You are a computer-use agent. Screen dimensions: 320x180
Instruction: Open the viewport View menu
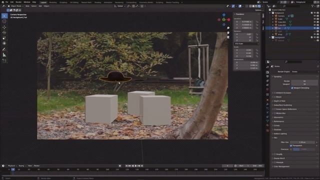point(27,6)
